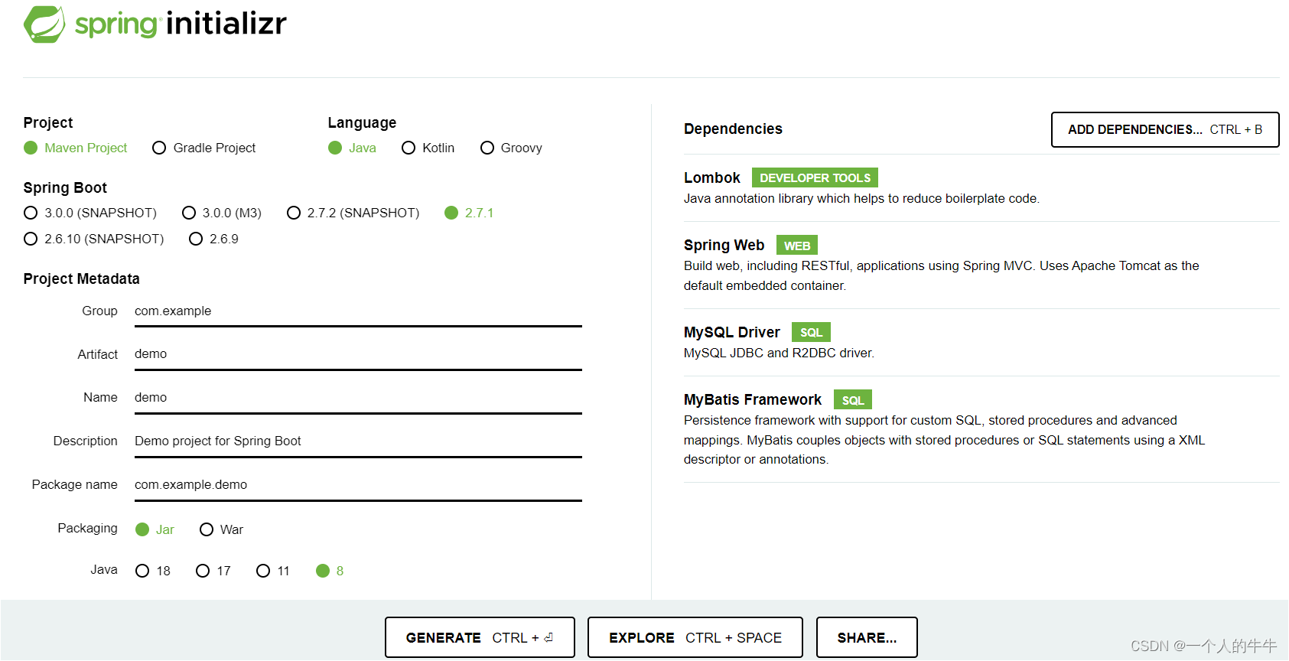Click the MyBatis Framework dependency entry
The width and height of the screenshot is (1289, 661).
[x=981, y=429]
